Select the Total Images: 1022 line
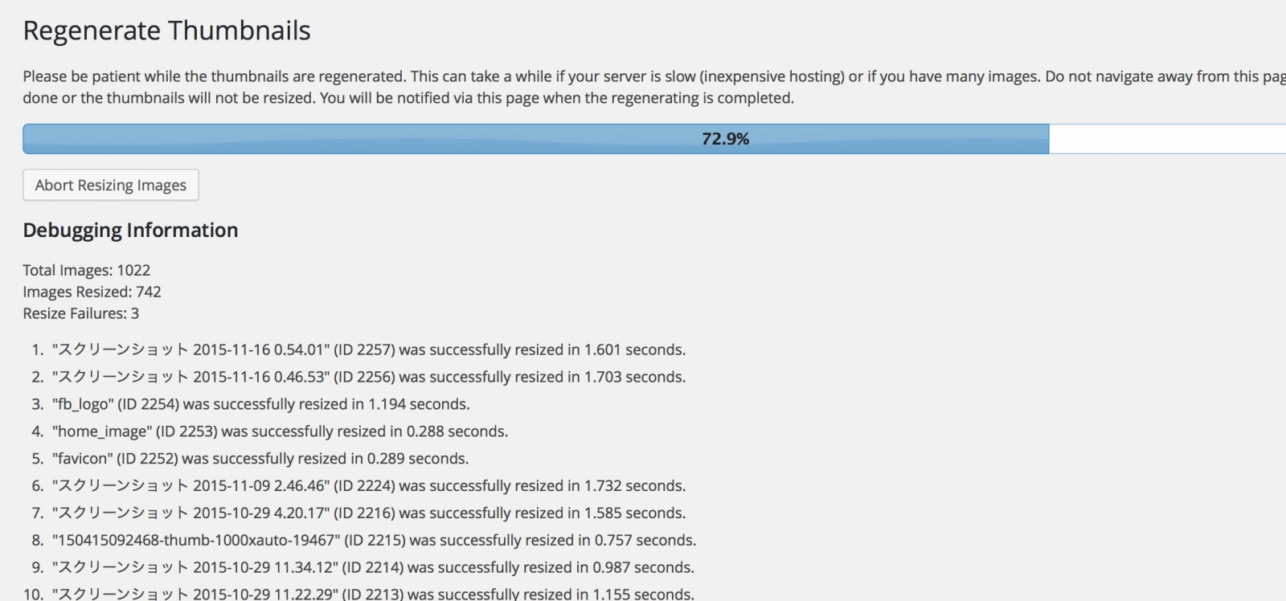The height and width of the screenshot is (601, 1286). click(x=87, y=270)
